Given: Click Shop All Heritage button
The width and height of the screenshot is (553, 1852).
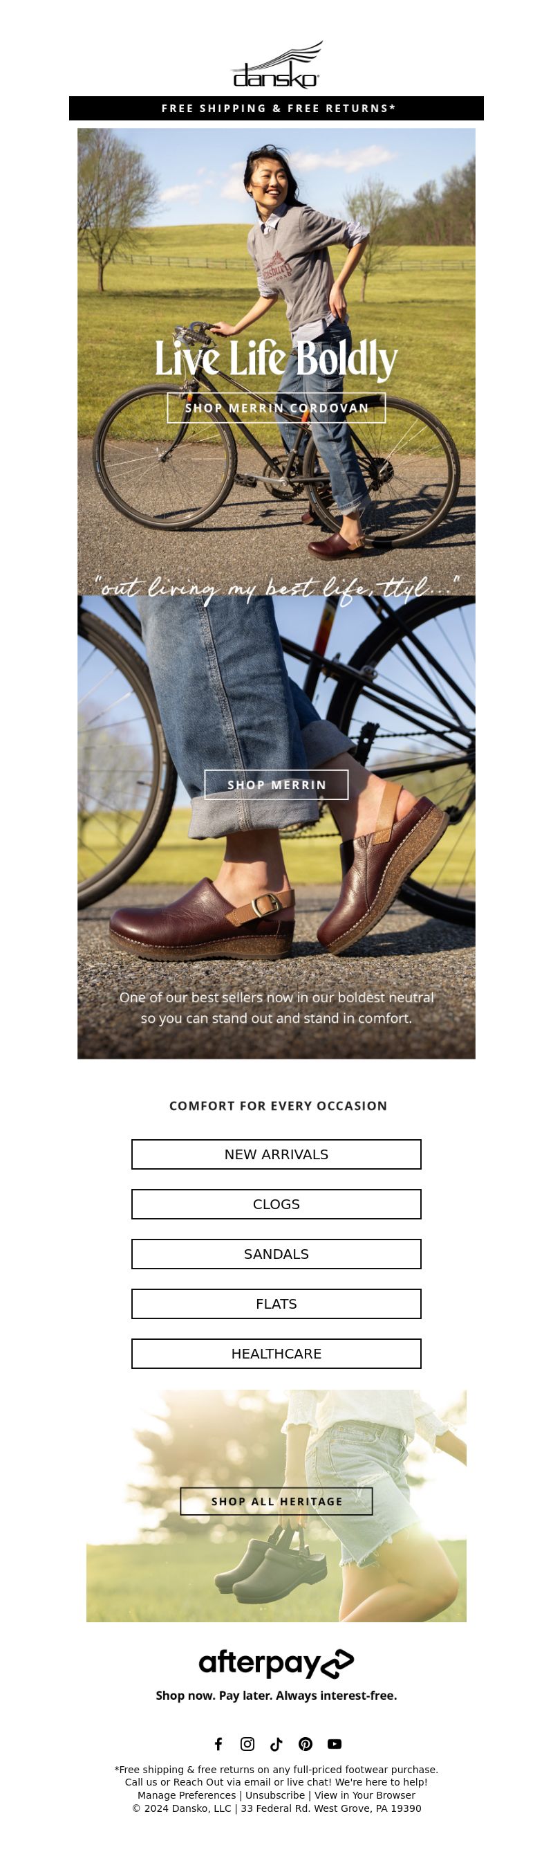Looking at the screenshot, I should pos(276,1501).
